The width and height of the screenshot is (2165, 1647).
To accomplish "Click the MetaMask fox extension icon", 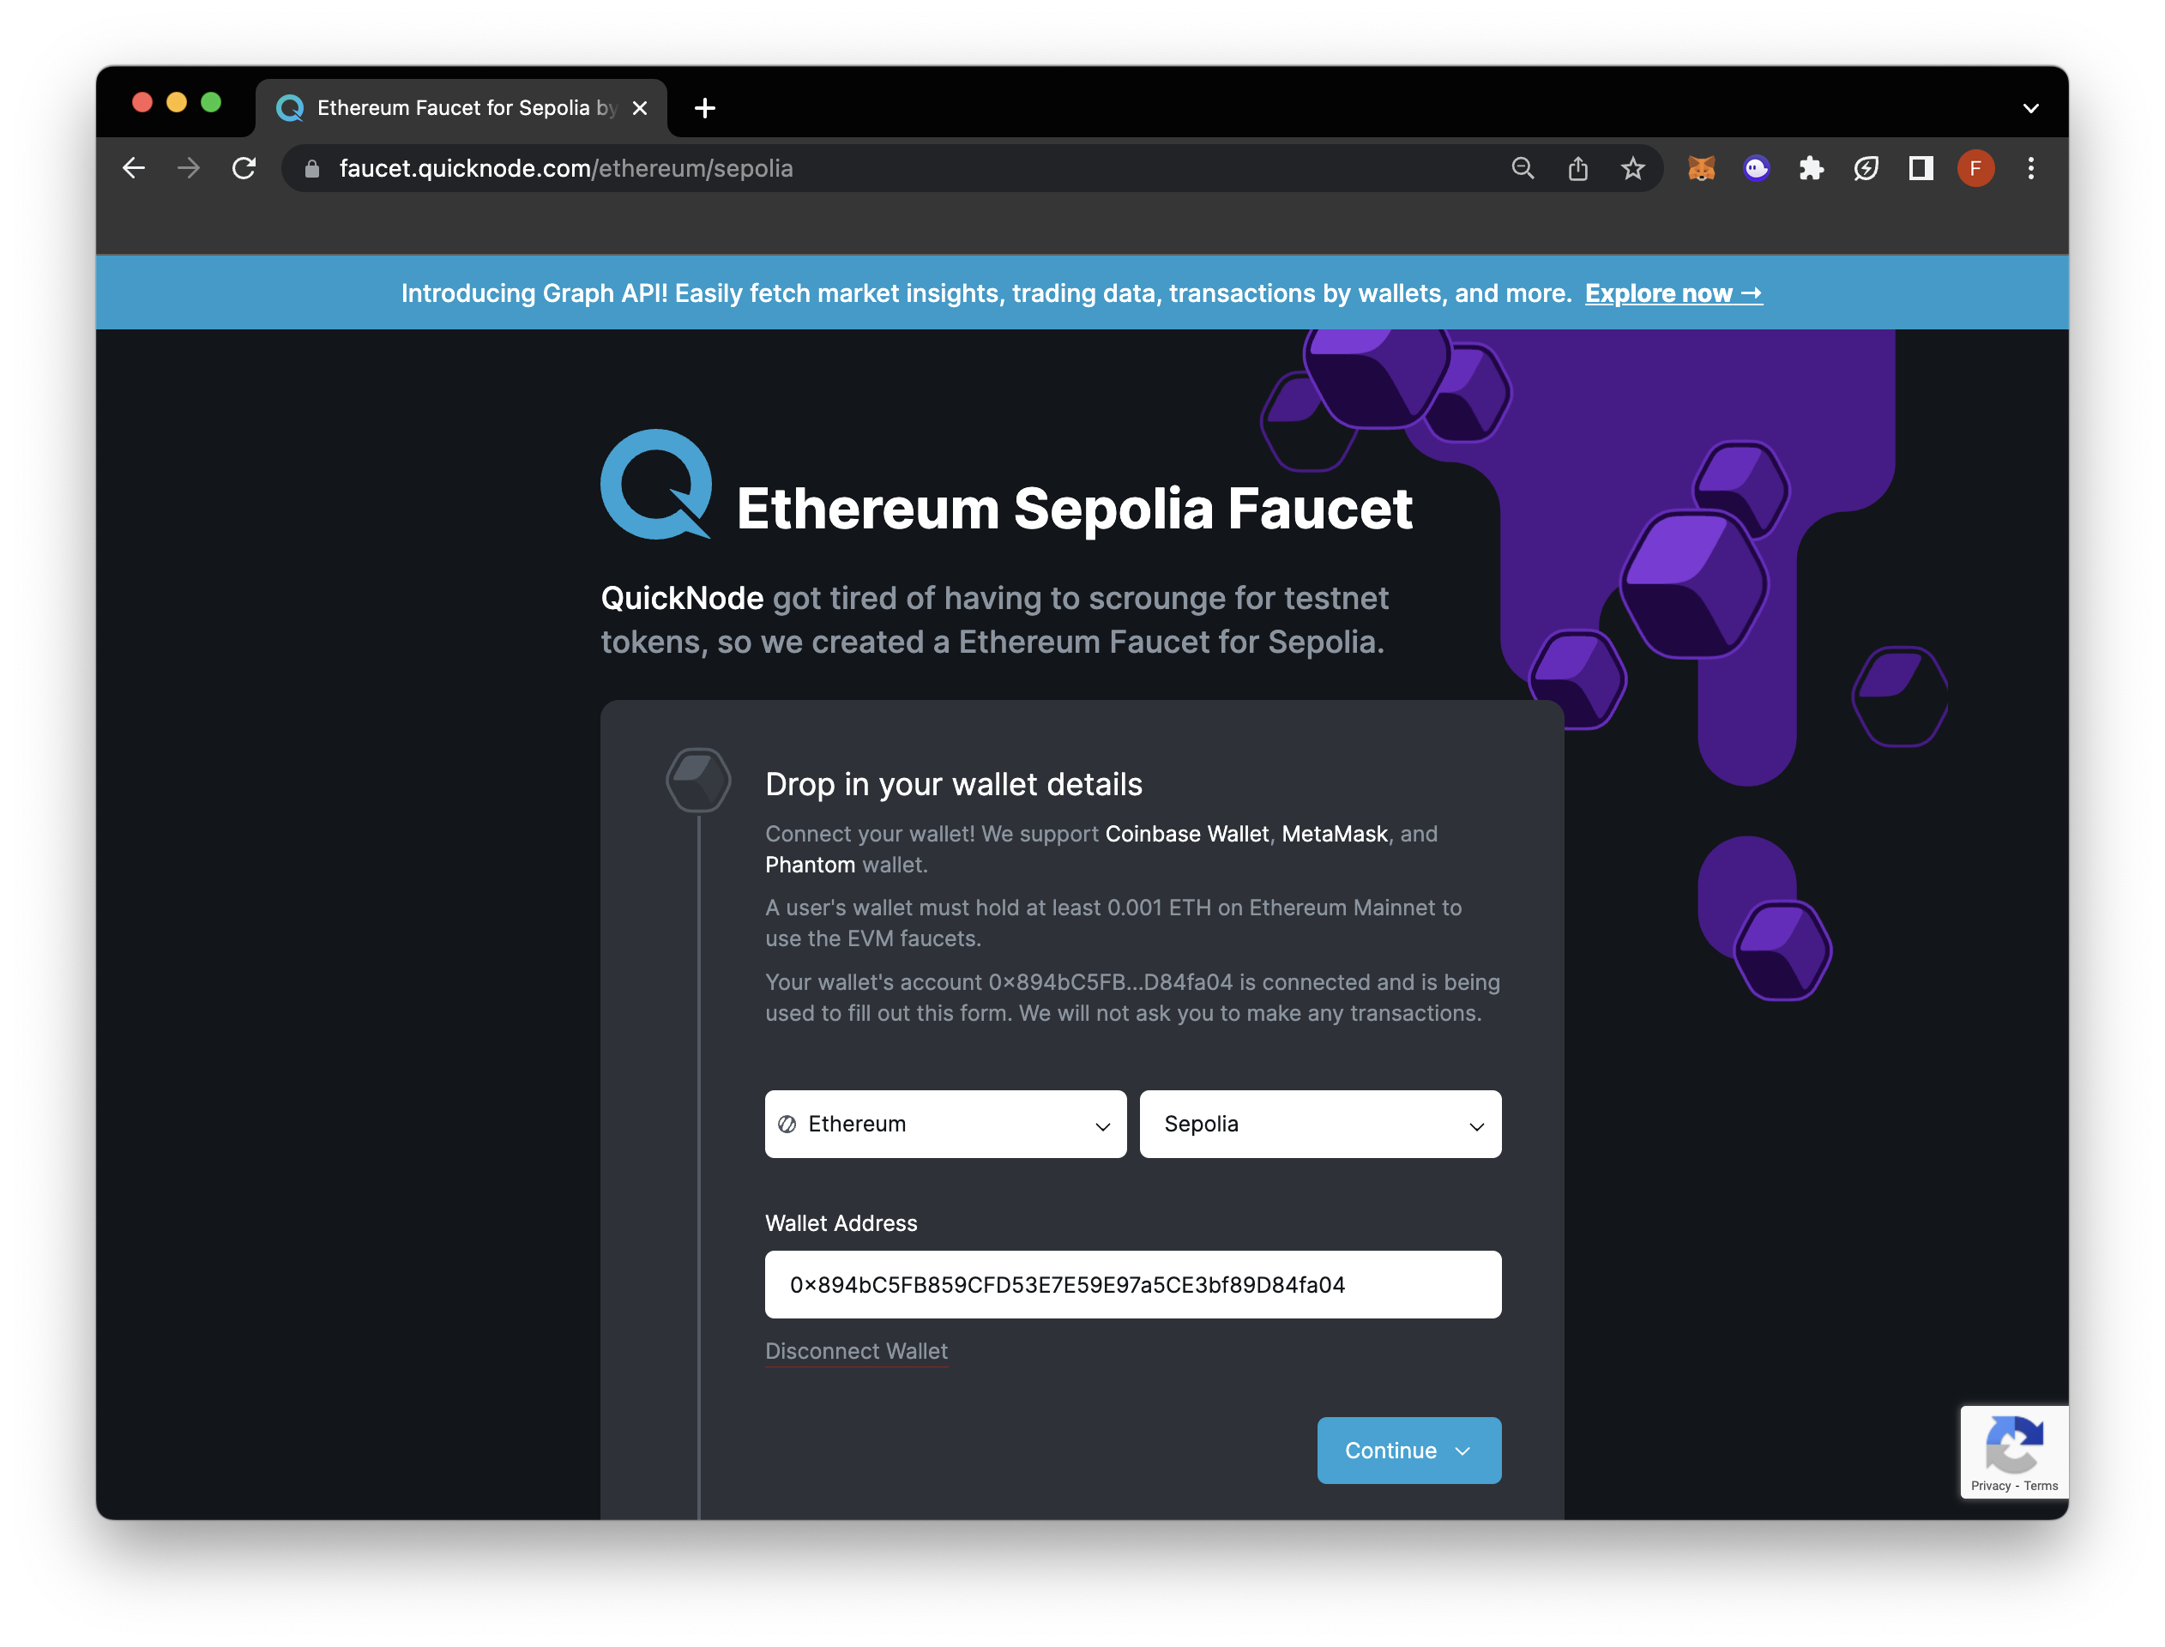I will (1704, 168).
